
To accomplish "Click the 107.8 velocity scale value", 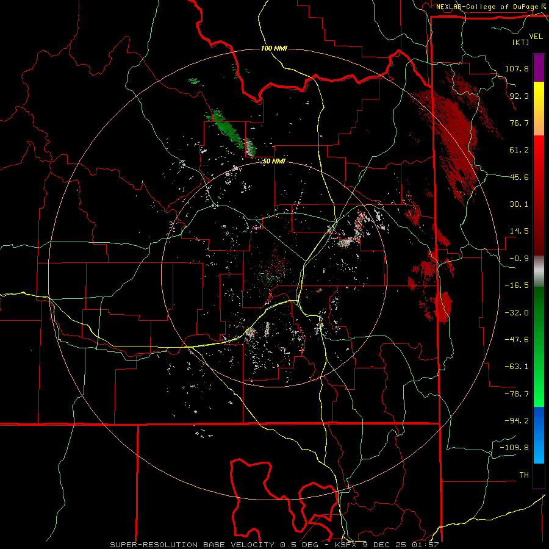I will click(x=517, y=68).
